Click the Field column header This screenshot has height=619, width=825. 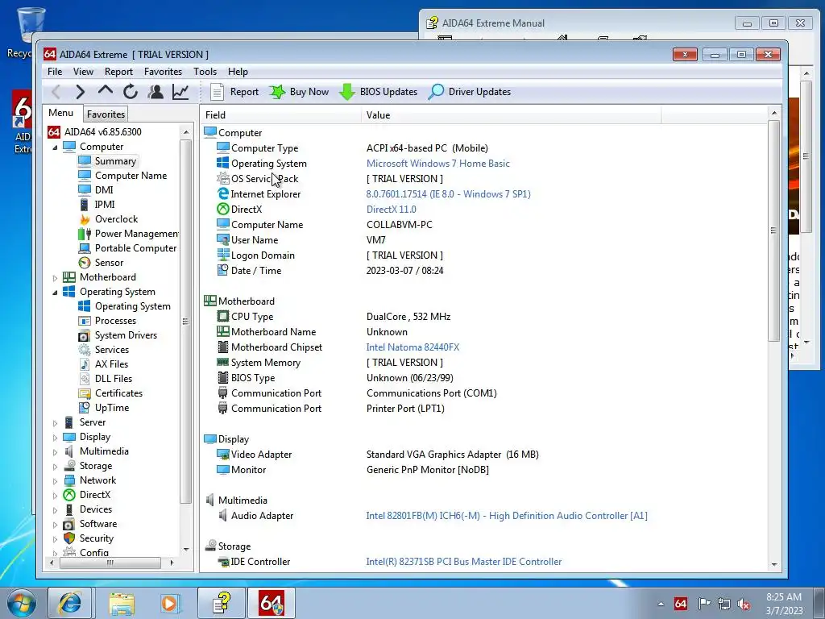pyautogui.click(x=281, y=114)
